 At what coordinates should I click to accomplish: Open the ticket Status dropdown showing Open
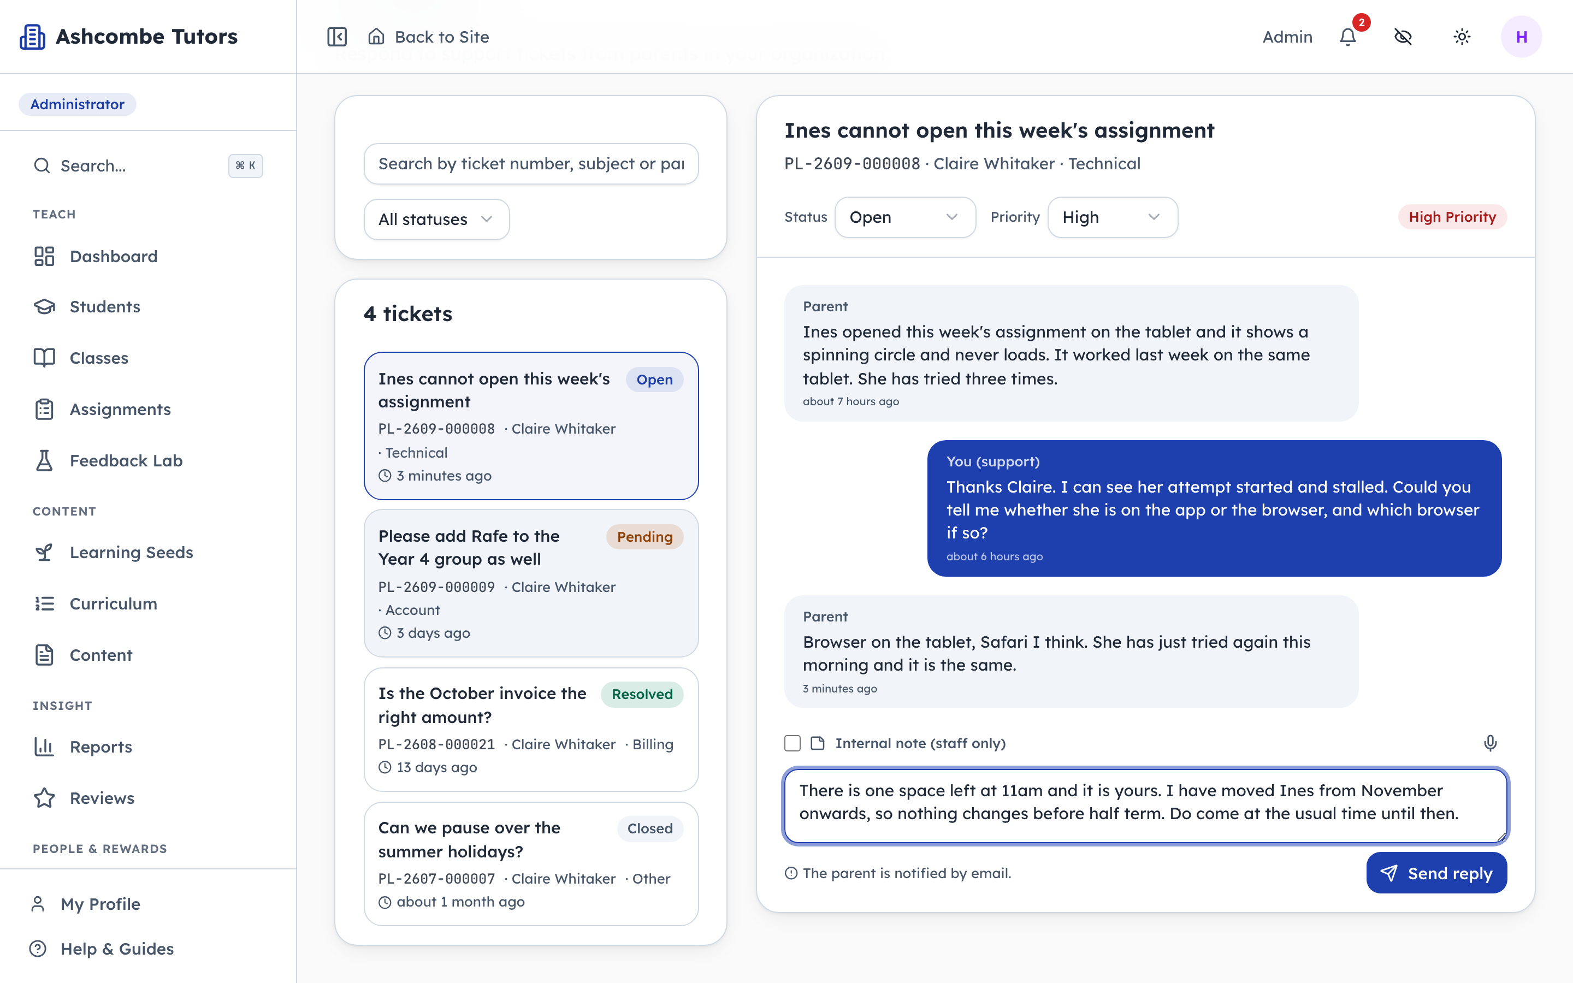(905, 217)
